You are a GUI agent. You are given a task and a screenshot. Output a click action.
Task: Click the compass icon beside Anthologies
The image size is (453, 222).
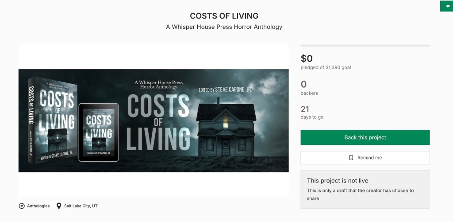(22, 206)
